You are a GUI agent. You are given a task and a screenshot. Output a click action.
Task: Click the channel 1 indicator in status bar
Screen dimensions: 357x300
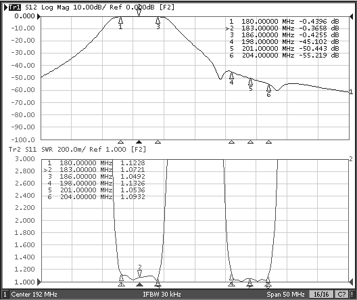(5, 295)
